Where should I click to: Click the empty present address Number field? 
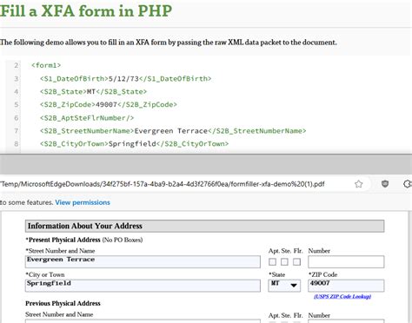pos(346,261)
